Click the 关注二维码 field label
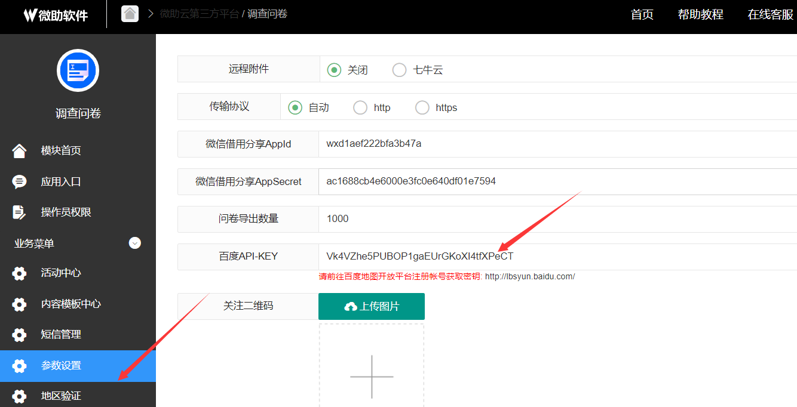 tap(249, 306)
